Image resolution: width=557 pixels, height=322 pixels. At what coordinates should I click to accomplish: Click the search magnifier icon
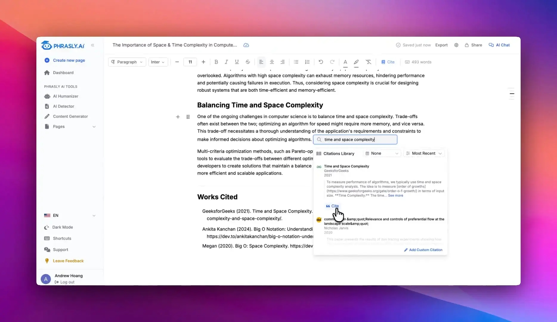[x=319, y=140]
